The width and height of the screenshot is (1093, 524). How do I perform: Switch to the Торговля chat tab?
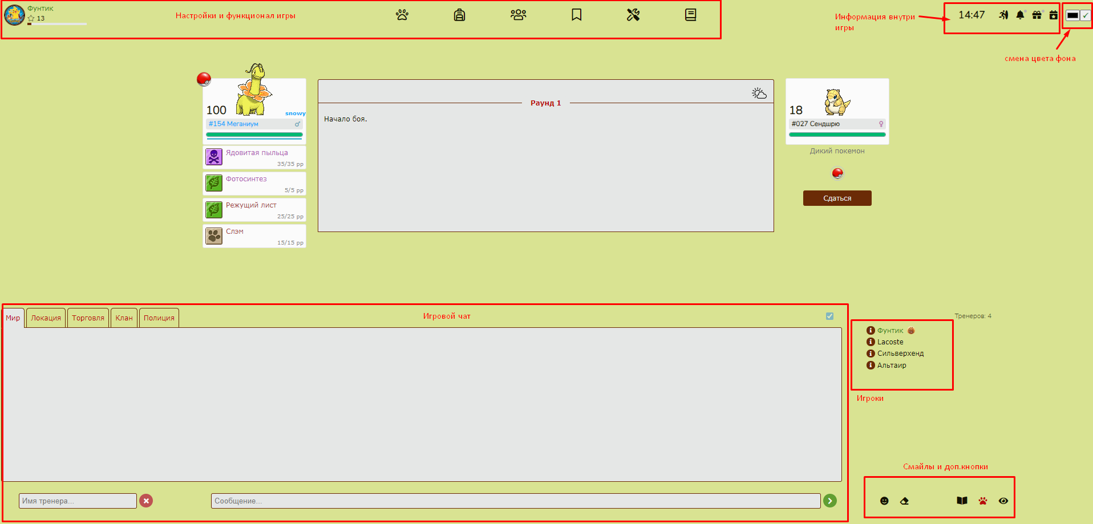click(88, 318)
